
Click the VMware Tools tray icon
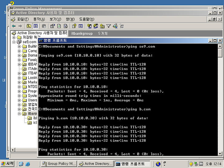coord(201,164)
